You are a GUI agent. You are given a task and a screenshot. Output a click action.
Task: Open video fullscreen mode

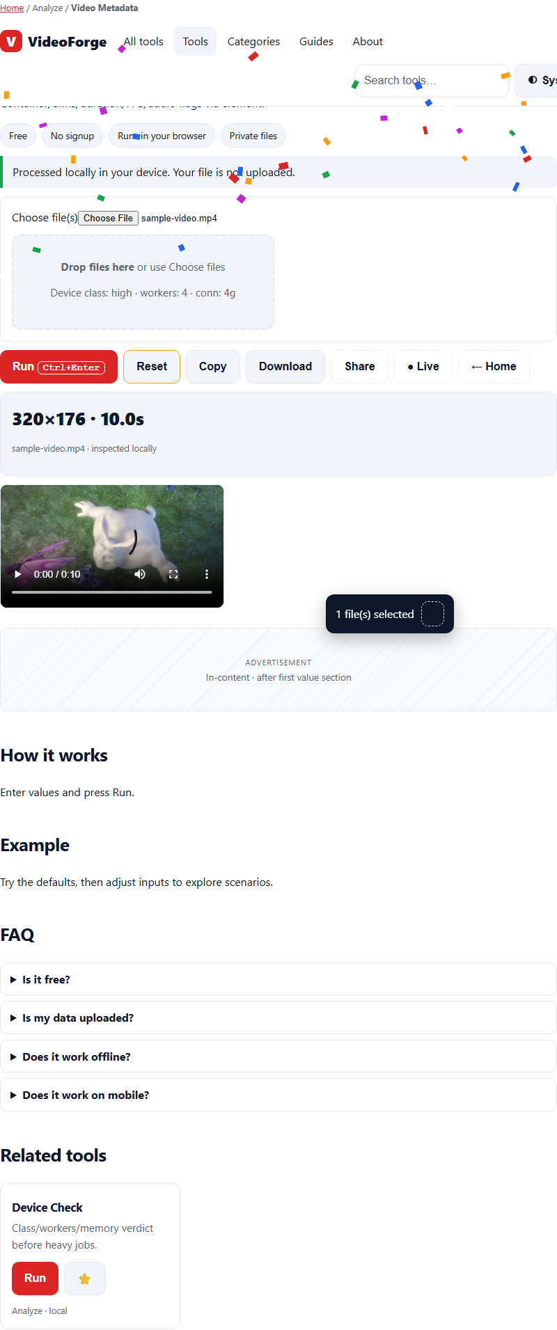click(x=173, y=574)
